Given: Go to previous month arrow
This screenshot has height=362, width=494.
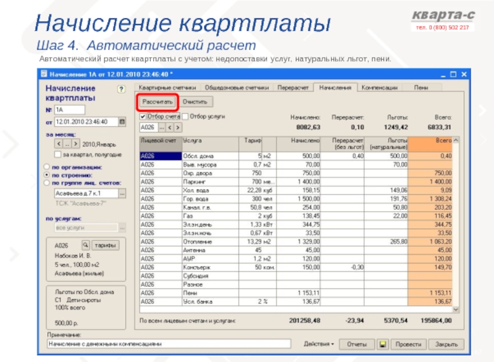Looking at the screenshot, I should 59,144.
